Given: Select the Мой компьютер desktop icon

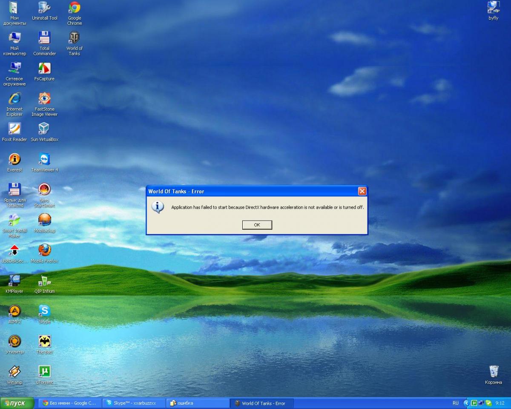Looking at the screenshot, I should click(14, 43).
